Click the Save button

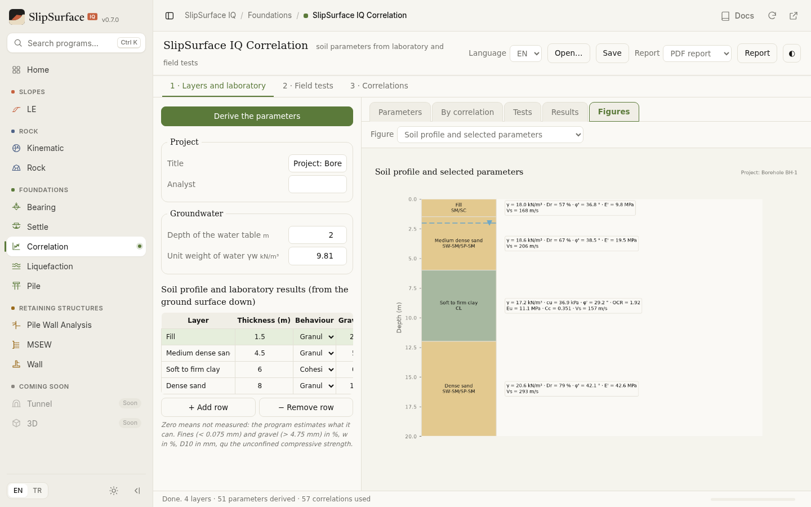click(x=612, y=53)
